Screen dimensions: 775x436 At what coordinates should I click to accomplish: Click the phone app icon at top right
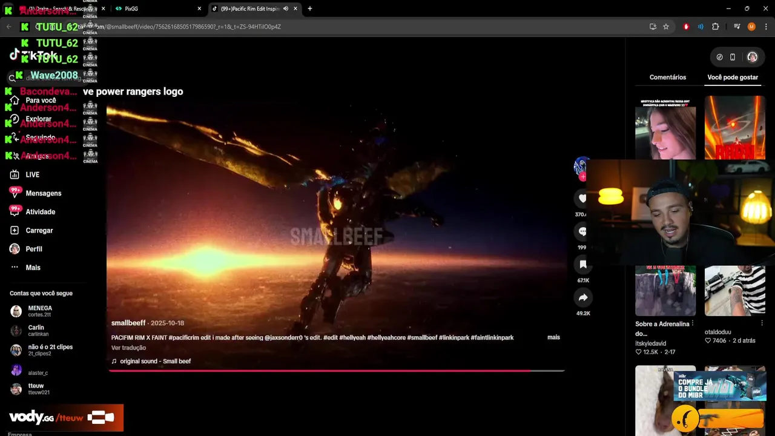coord(732,57)
